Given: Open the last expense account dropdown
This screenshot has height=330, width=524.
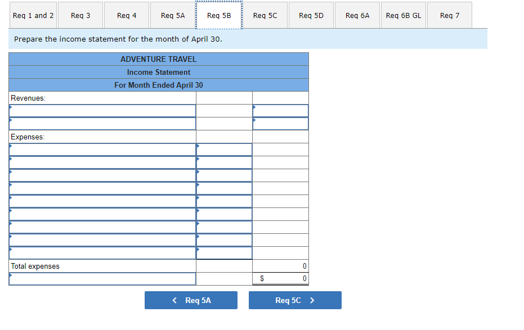Looking at the screenshot, I should click(x=102, y=252).
